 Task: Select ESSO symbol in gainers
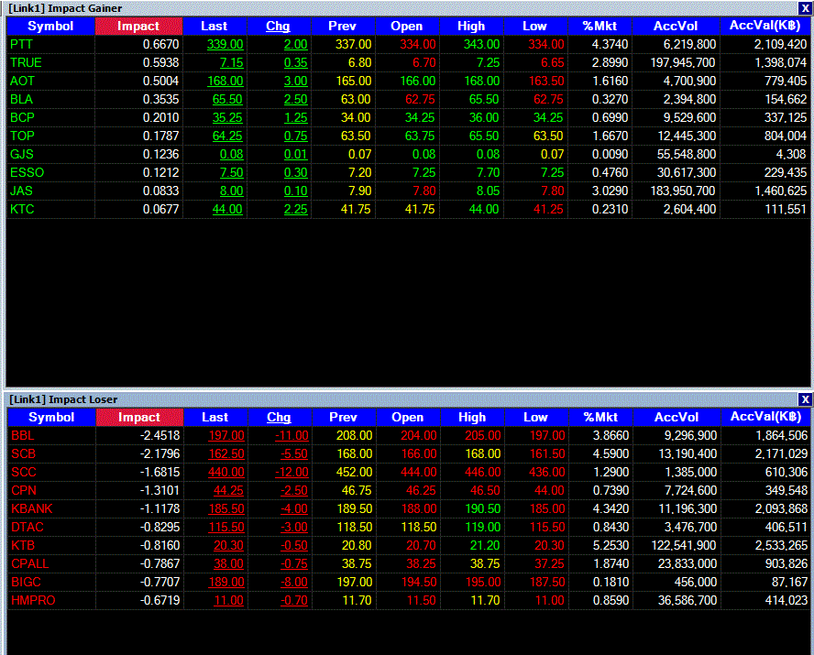[x=27, y=173]
